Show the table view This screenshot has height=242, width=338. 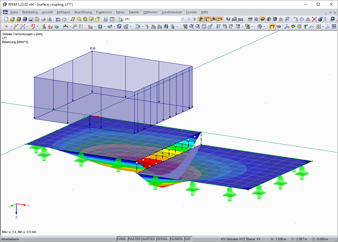(112, 19)
